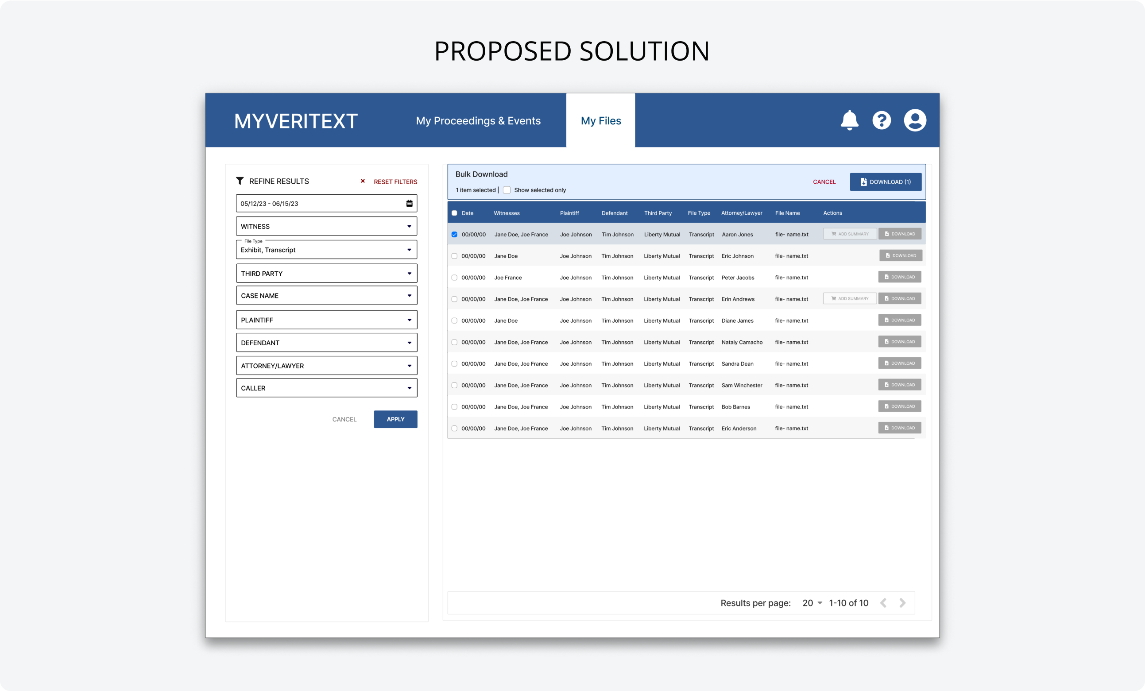Viewport: 1145px width, 691px height.
Task: Check the Nataly Camacho row checkbox
Action: coord(454,343)
